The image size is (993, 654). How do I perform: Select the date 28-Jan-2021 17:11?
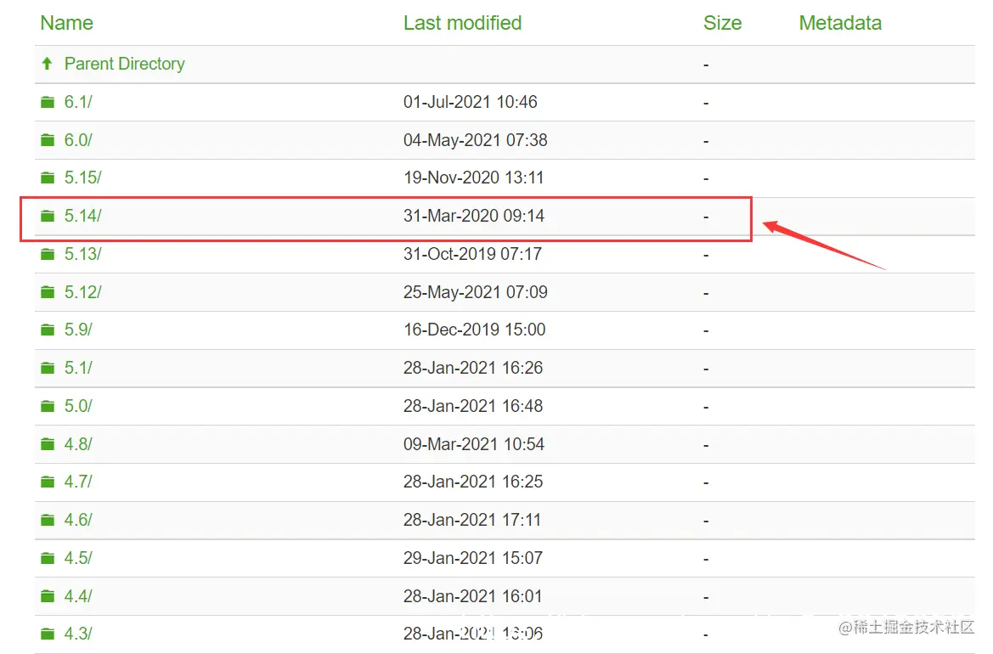(471, 520)
